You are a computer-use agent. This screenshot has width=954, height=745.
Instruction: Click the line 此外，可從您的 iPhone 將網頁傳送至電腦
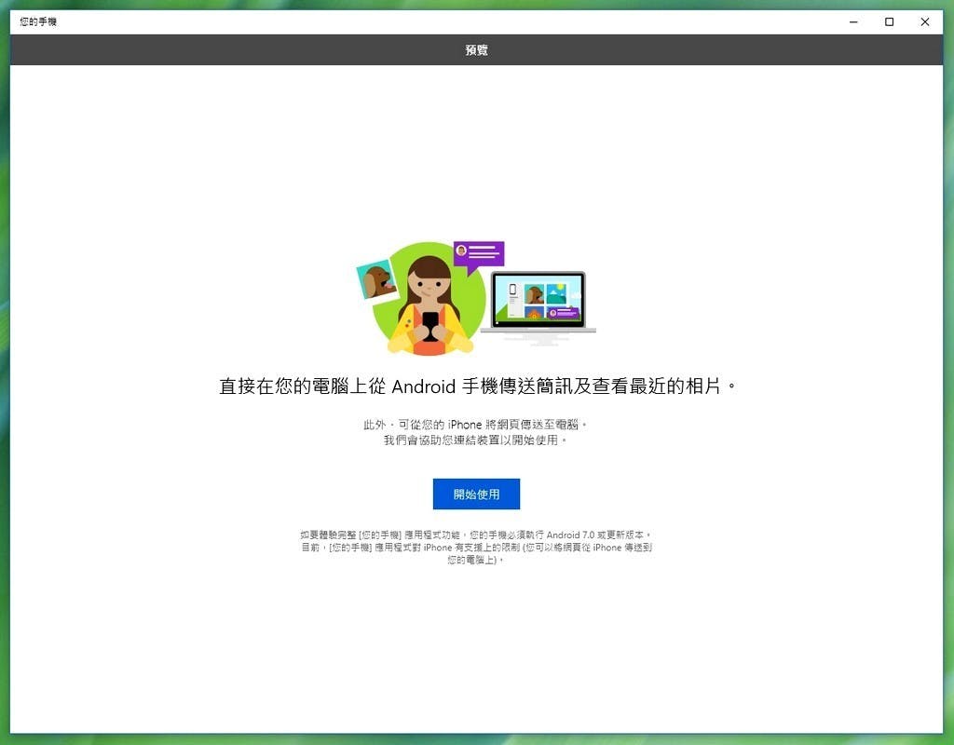[475, 425]
